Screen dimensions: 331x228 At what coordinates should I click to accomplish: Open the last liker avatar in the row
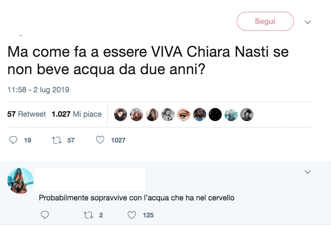click(x=247, y=115)
